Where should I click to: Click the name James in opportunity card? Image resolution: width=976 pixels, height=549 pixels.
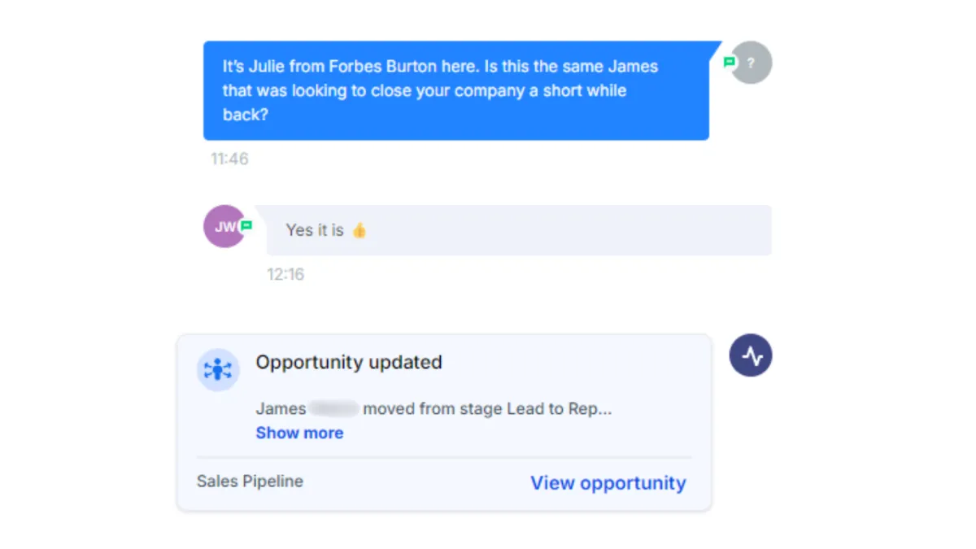pos(281,408)
